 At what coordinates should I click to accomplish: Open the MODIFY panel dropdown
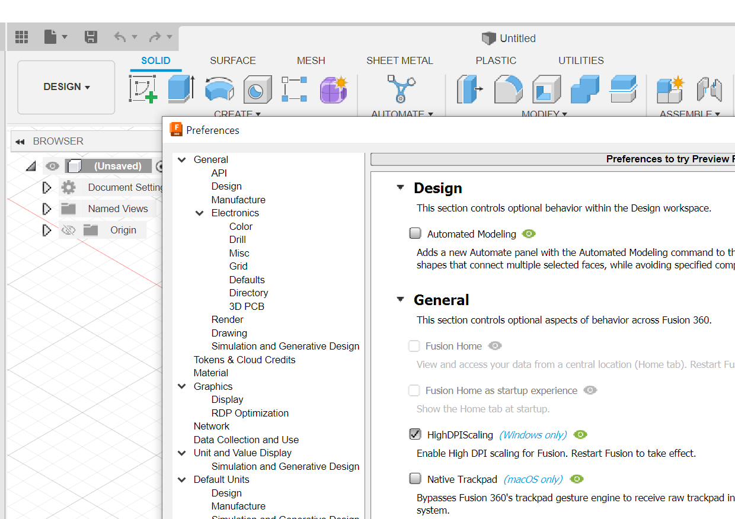pyautogui.click(x=544, y=113)
